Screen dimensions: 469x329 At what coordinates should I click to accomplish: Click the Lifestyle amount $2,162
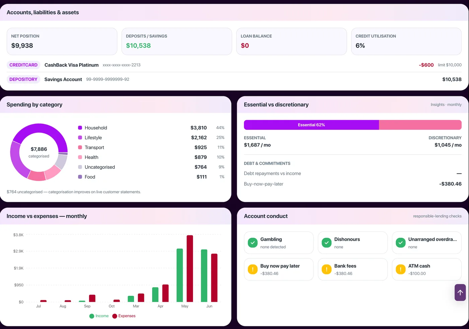199,138
